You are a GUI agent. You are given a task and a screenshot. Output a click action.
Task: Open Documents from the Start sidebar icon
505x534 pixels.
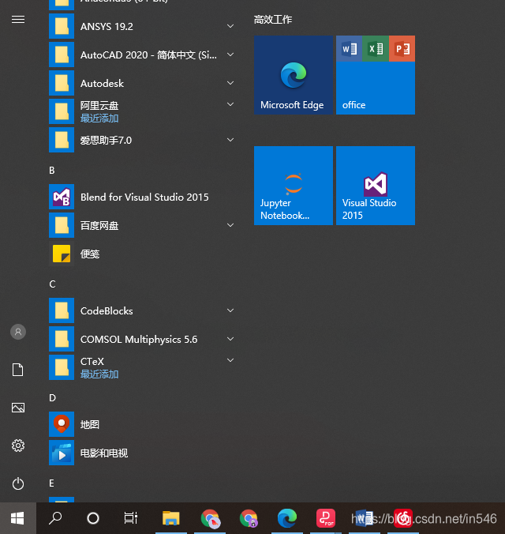click(18, 370)
